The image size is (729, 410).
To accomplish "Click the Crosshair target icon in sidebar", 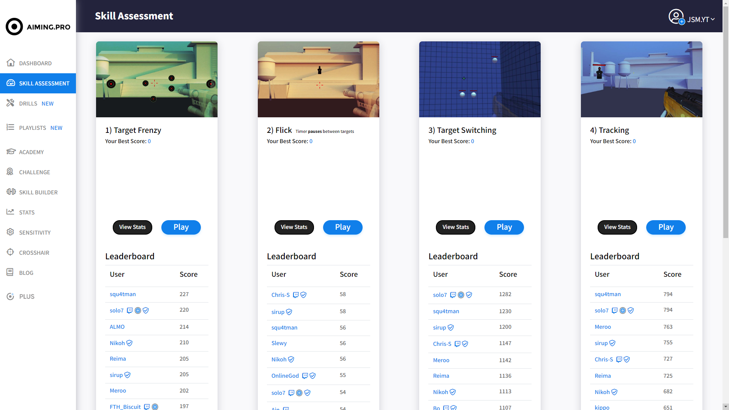I will click(10, 252).
